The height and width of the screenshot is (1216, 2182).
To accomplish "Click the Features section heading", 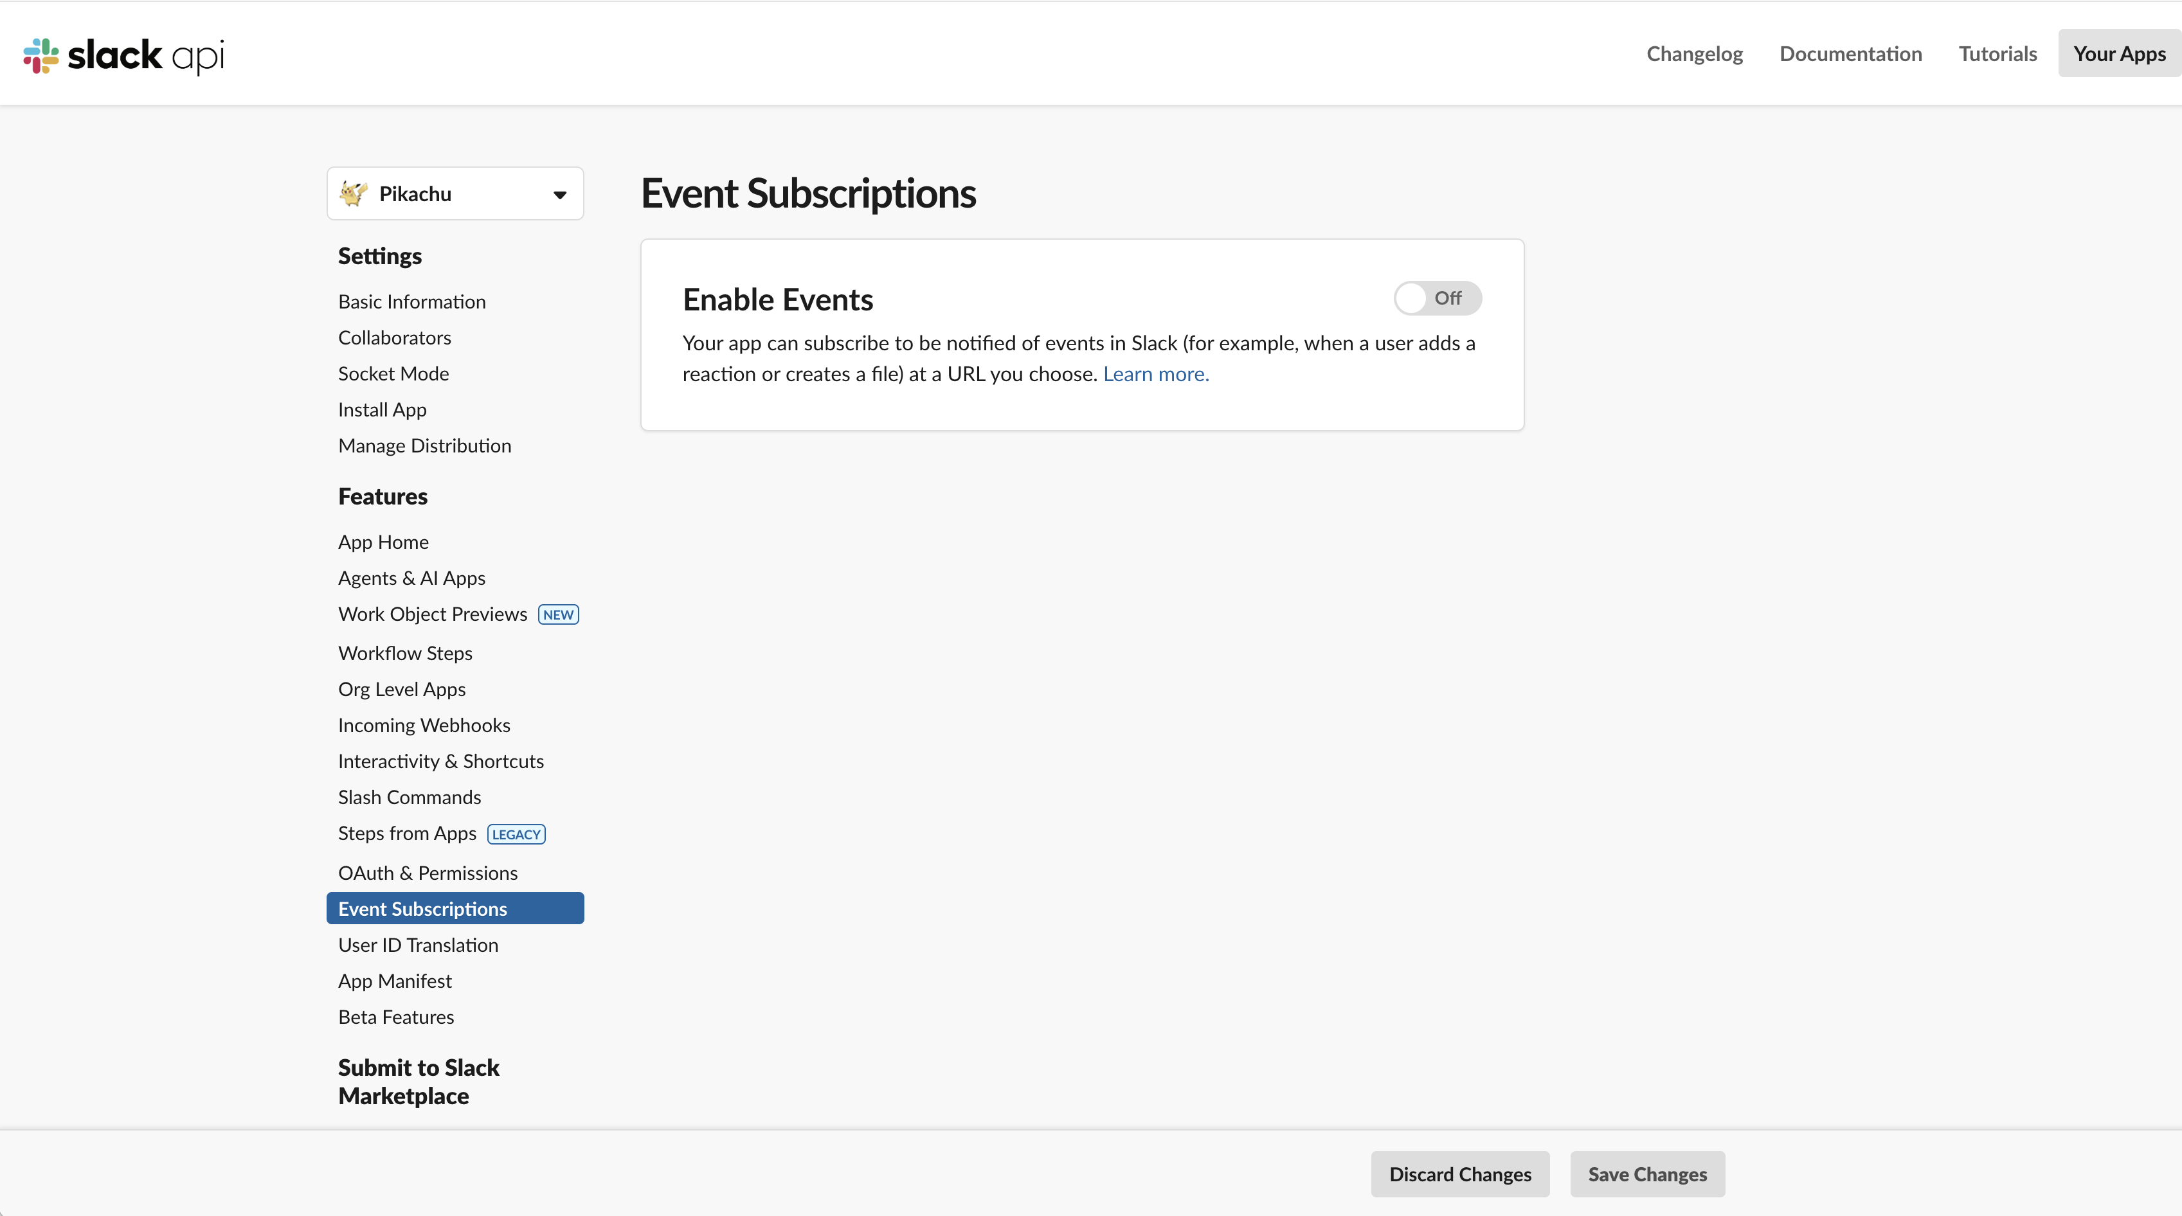I will click(383, 496).
